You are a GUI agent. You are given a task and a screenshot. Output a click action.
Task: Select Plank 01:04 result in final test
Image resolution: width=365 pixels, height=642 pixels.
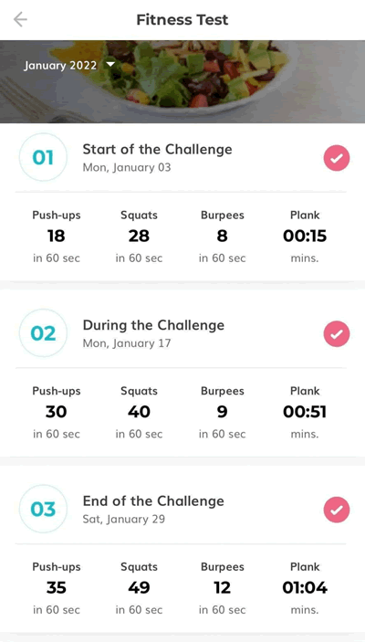click(305, 588)
